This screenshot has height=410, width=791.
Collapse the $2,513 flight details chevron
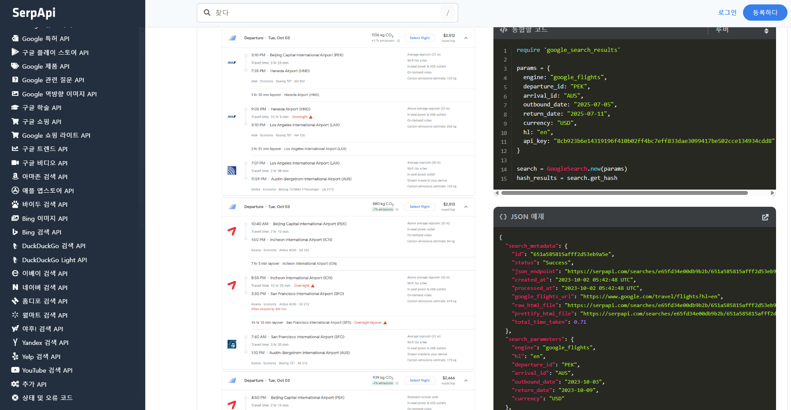pos(466,207)
